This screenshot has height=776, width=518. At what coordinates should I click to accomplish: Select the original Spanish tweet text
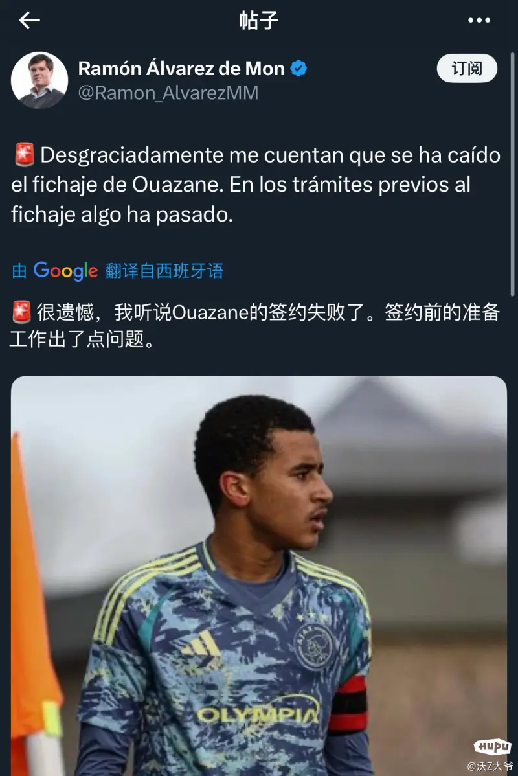256,184
